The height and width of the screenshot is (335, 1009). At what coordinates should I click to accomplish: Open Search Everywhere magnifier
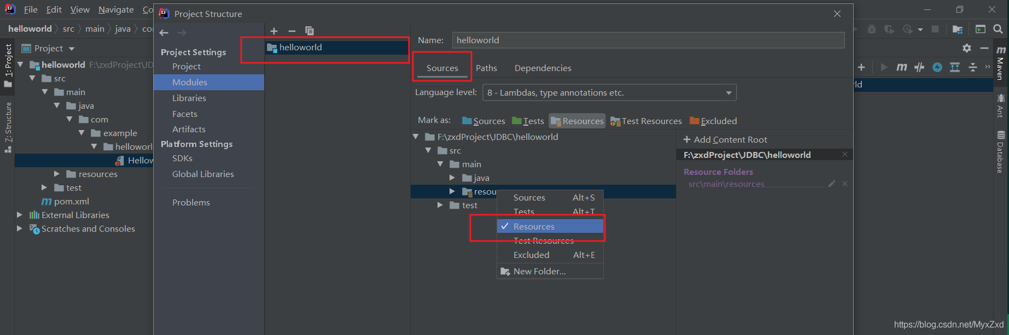tap(998, 29)
